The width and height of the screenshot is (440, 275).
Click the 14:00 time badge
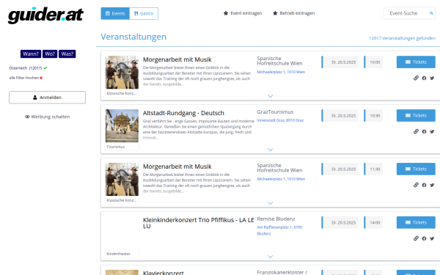tap(373, 222)
